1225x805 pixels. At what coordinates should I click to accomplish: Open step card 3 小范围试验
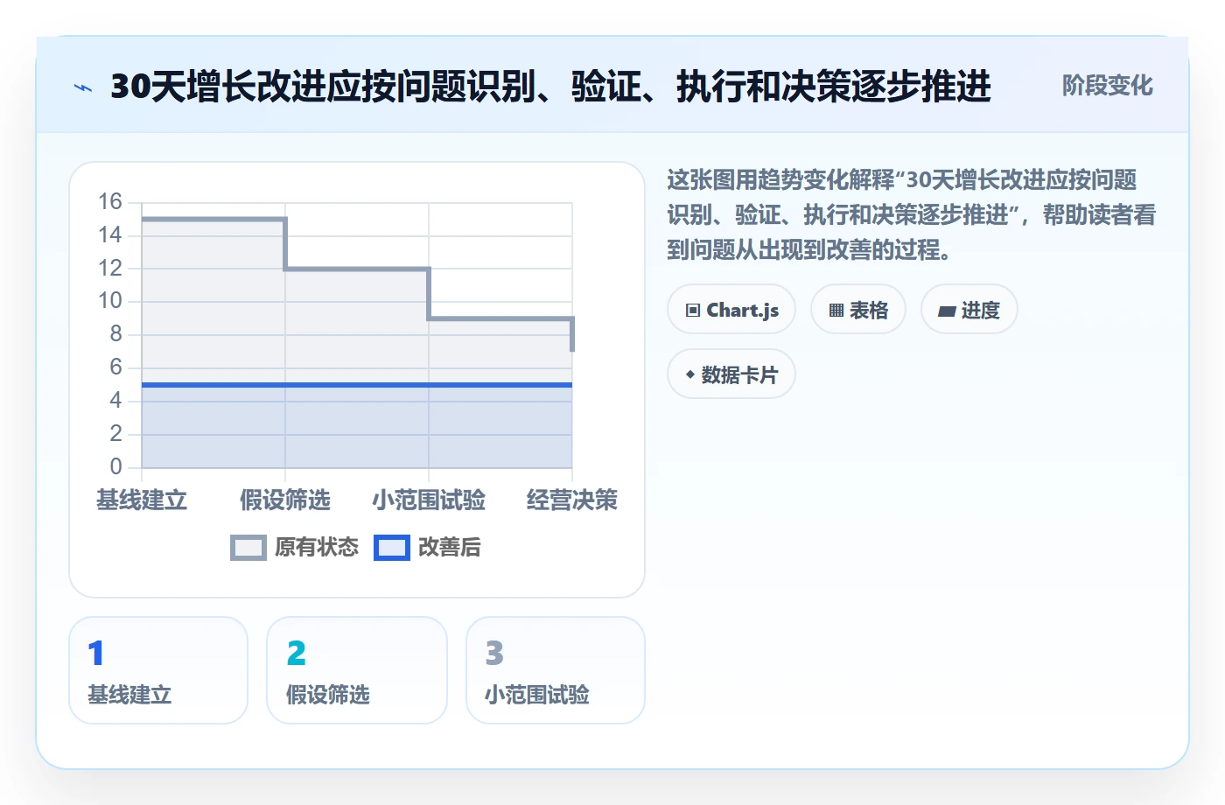click(x=556, y=671)
